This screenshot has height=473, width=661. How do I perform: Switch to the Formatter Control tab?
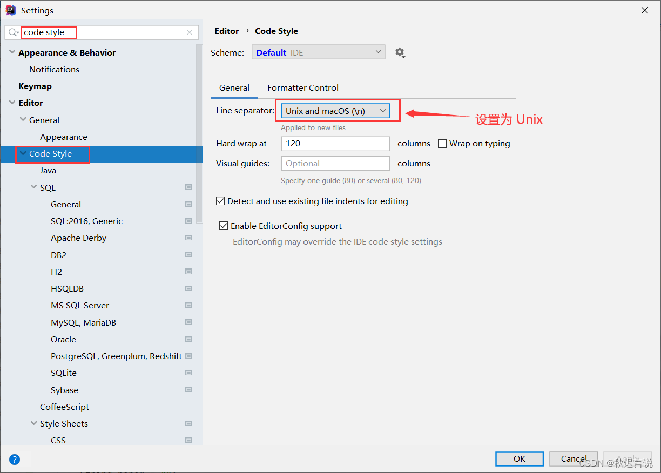[x=302, y=87]
